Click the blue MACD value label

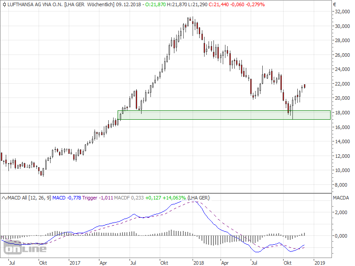click(x=66, y=197)
